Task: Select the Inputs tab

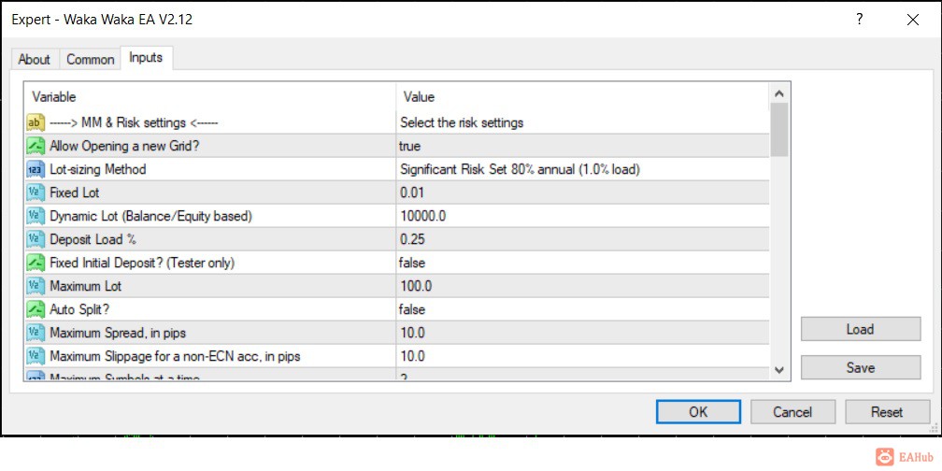Action: tap(146, 58)
